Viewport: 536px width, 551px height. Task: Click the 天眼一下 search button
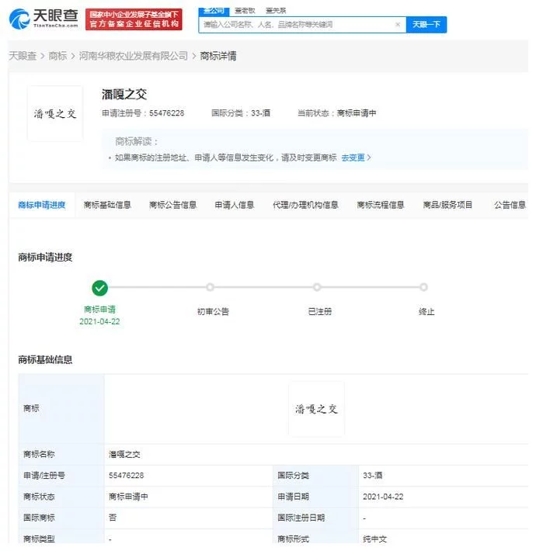tap(426, 25)
